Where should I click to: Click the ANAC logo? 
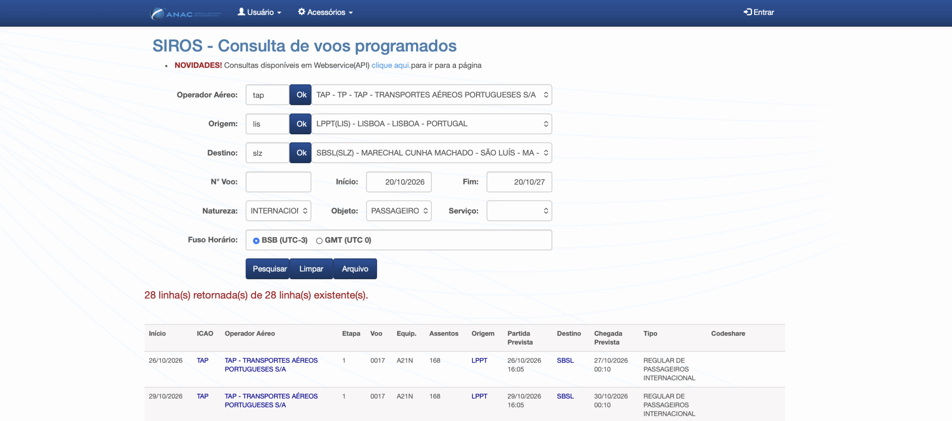click(186, 13)
